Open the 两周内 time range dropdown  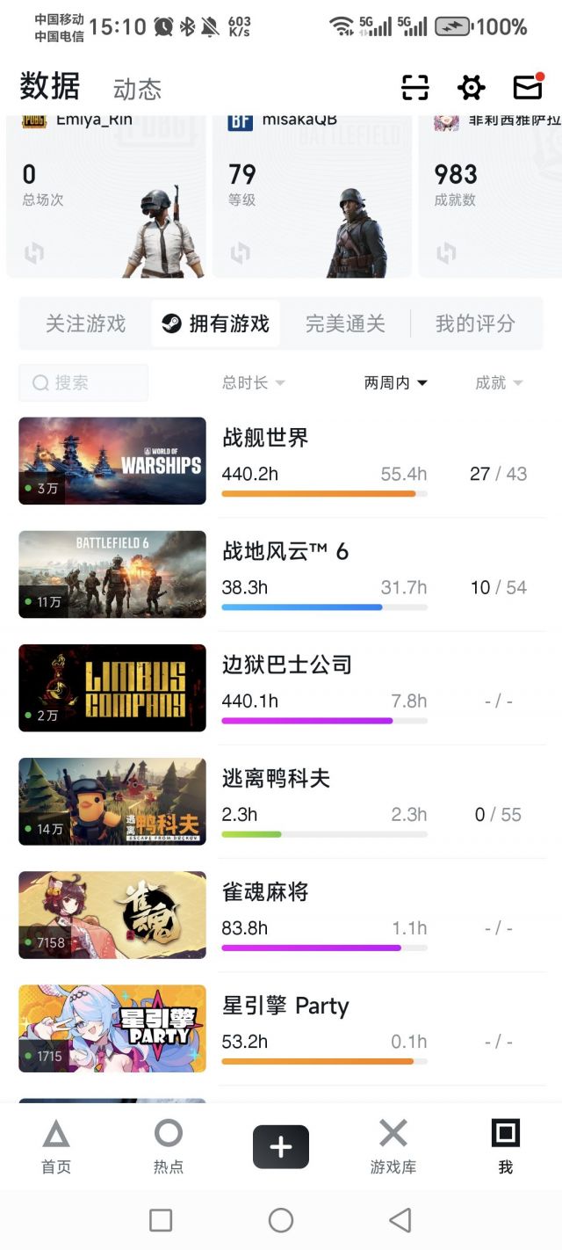coord(393,382)
